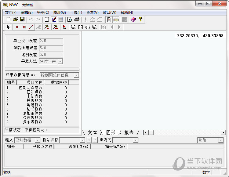Open the table grid report icon
Viewport: 229px width, 177px height.
pyautogui.click(x=61, y=20)
